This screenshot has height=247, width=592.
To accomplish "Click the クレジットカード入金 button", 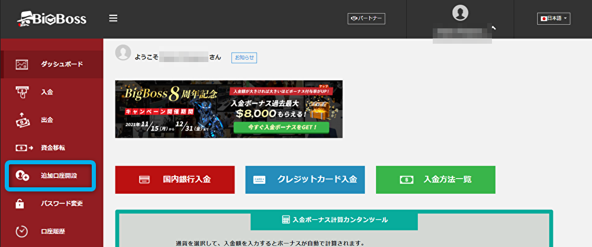I will coord(305,180).
